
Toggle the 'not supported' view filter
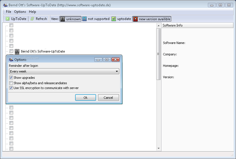pos(96,19)
